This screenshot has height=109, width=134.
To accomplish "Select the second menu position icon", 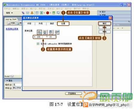I will click(45, 32).
